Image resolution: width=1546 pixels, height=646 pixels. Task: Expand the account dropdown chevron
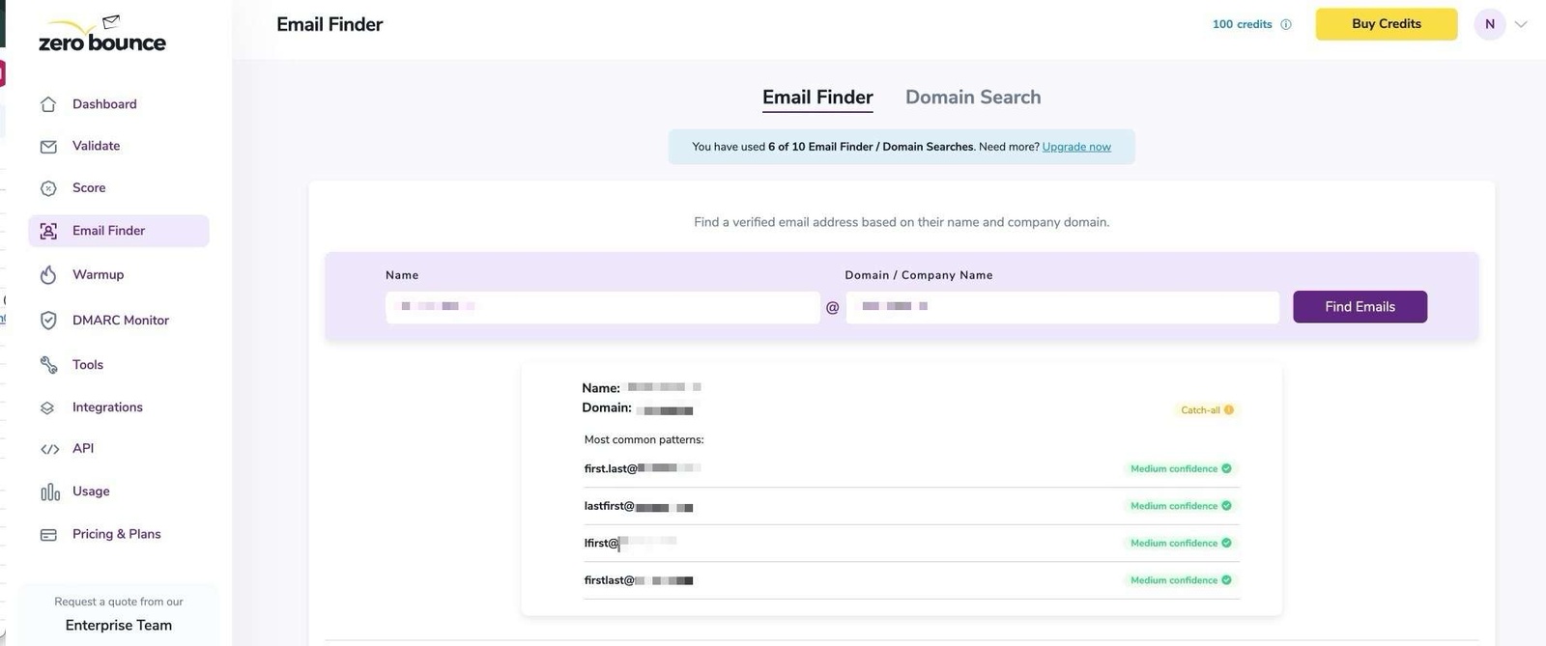(x=1521, y=25)
